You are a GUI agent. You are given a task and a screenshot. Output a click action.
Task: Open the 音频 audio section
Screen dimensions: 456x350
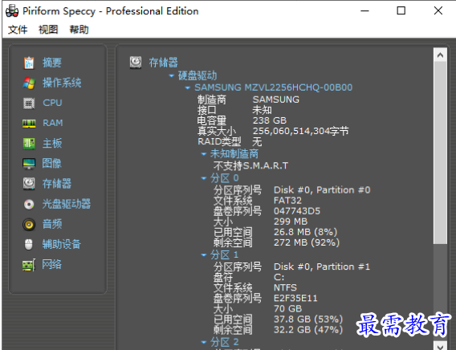pyautogui.click(x=52, y=224)
